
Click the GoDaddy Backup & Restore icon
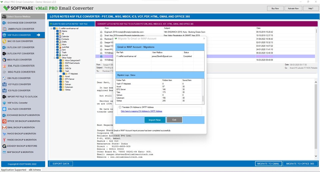coord(4,146)
